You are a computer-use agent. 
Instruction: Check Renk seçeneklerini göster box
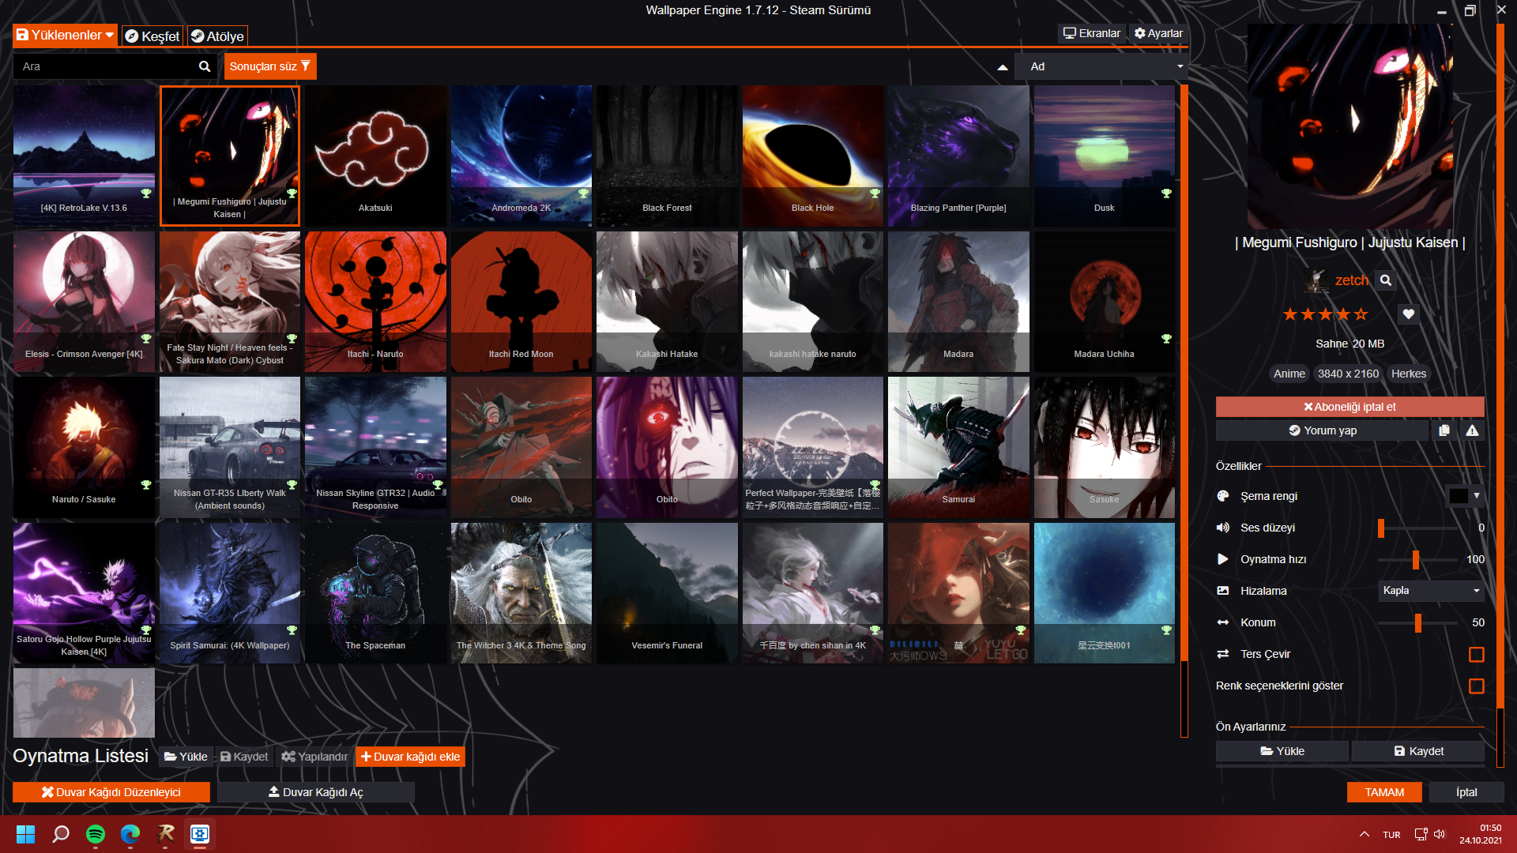pos(1476,686)
